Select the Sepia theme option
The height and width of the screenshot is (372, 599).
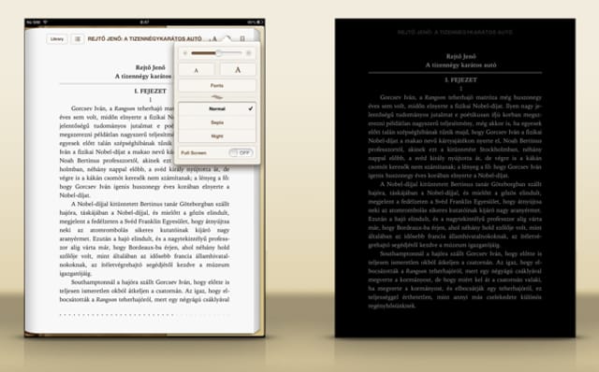click(x=217, y=122)
